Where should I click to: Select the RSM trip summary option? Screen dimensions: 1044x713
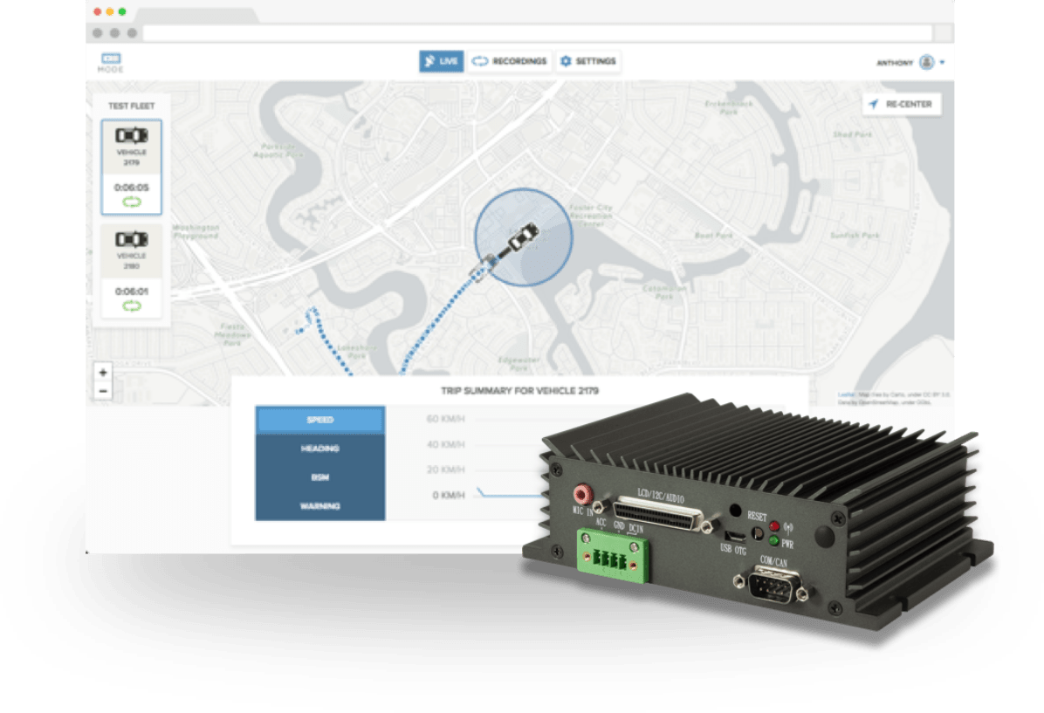(x=319, y=477)
